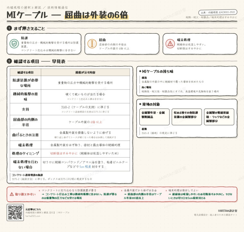Click the green shield icon in the 防護 card
244x232 pixels.
14,44
